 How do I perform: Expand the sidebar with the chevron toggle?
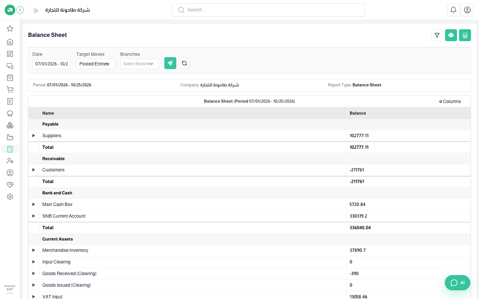(x=20, y=10)
